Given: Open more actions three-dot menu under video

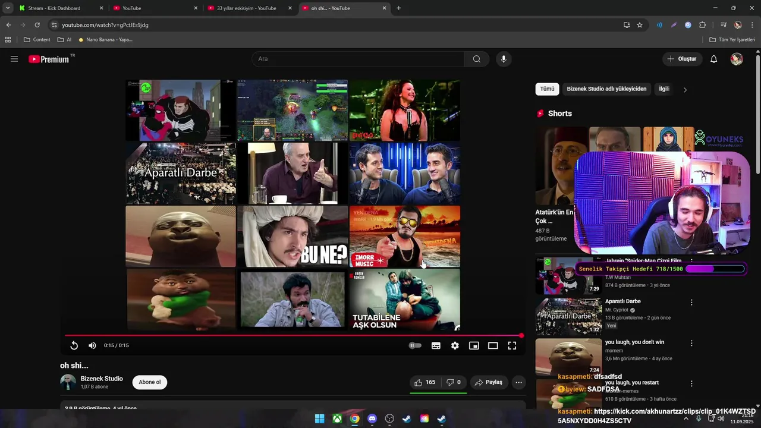Looking at the screenshot, I should coord(518,382).
